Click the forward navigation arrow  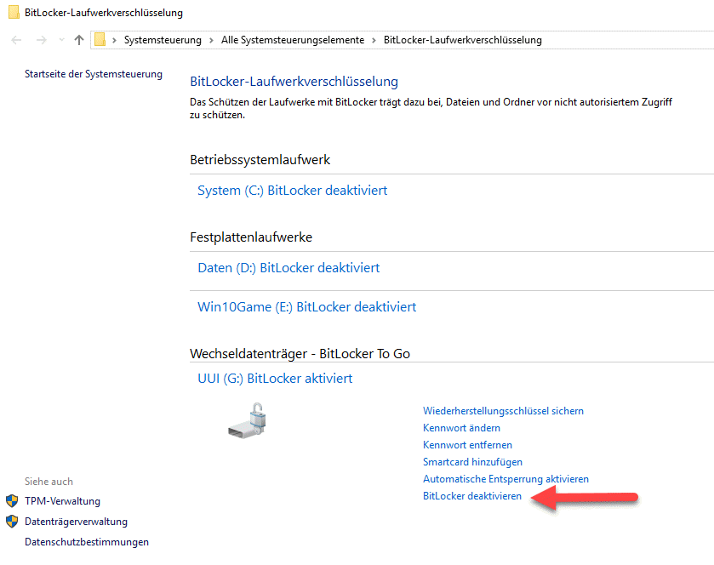(x=41, y=40)
